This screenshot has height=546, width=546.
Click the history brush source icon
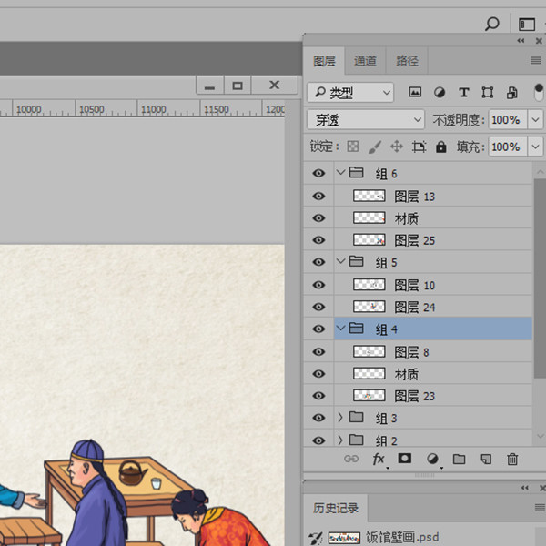tap(316, 538)
